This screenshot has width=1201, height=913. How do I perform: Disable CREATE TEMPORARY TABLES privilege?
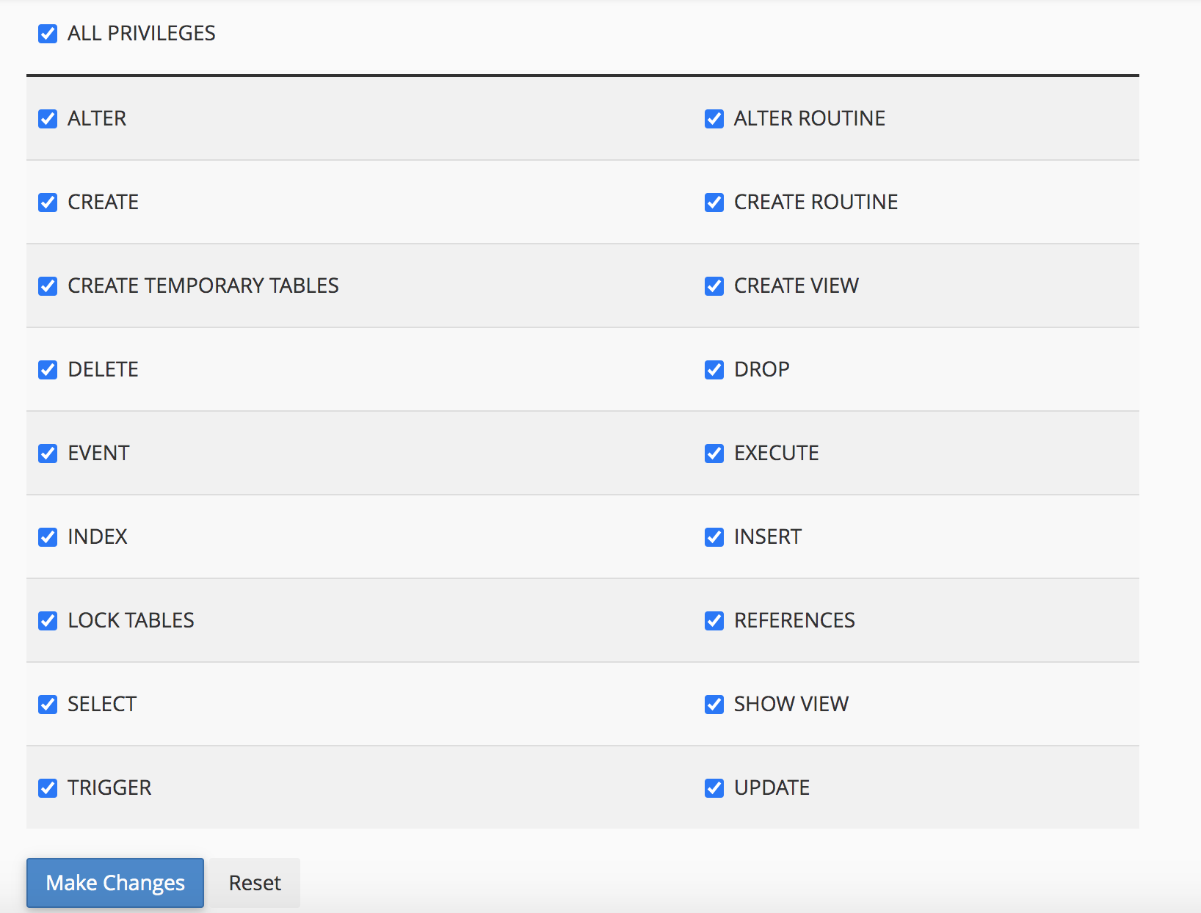48,286
